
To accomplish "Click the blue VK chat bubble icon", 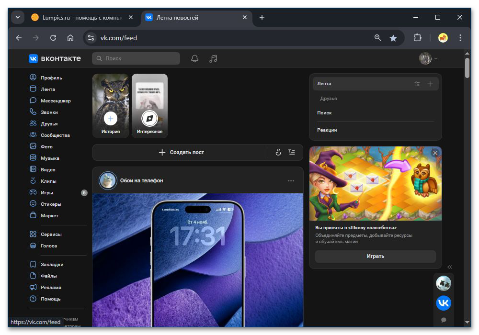I will 444,303.
